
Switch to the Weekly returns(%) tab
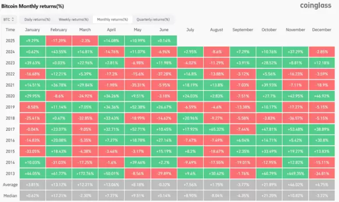[x=73, y=20]
